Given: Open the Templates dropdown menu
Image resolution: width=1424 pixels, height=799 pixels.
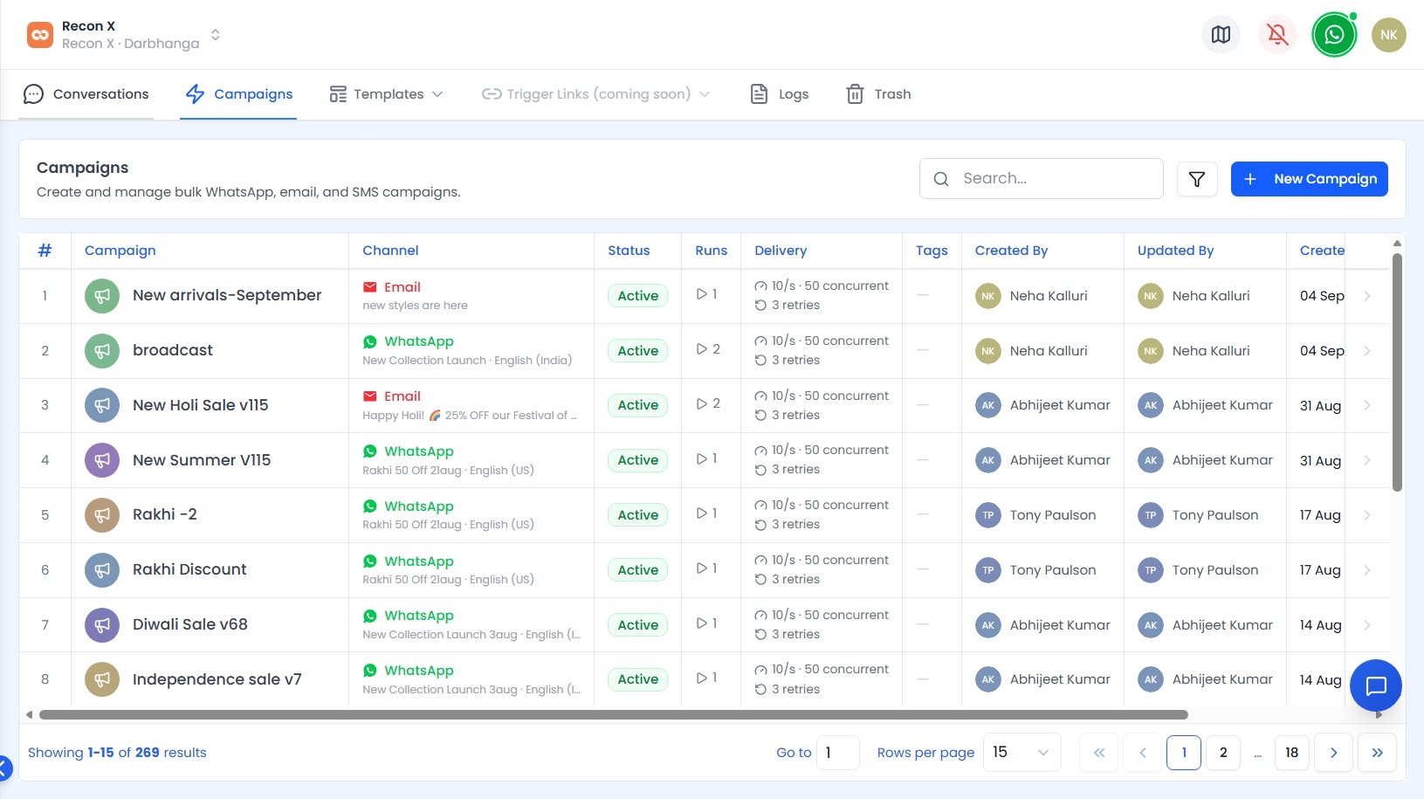Looking at the screenshot, I should [386, 94].
